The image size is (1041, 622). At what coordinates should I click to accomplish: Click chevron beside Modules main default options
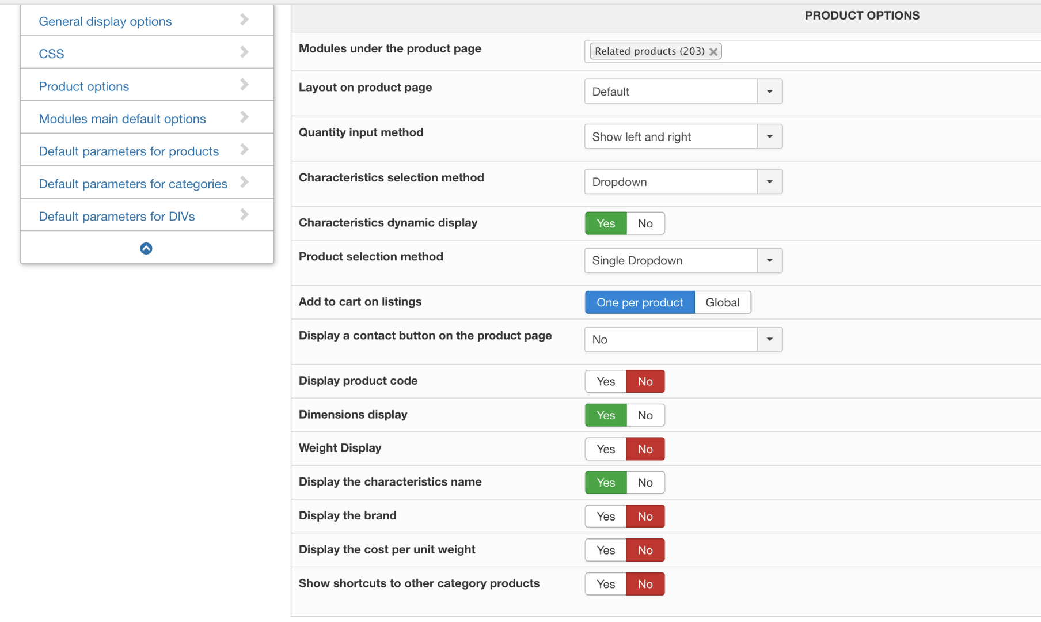pos(244,117)
